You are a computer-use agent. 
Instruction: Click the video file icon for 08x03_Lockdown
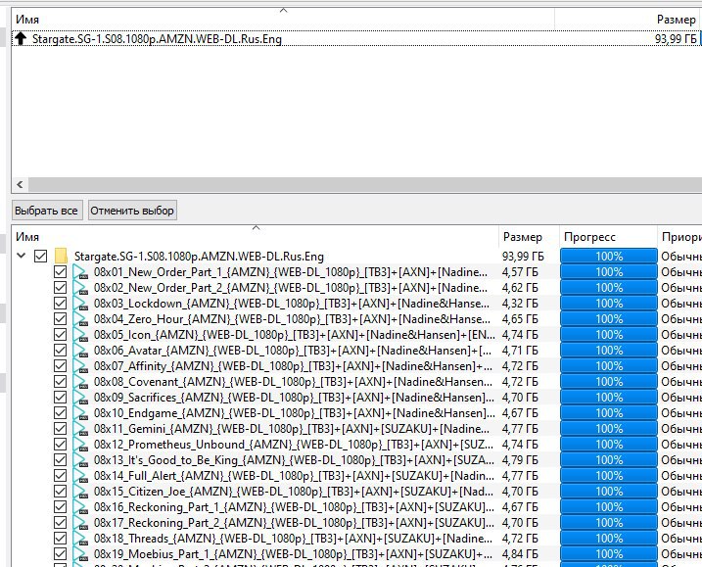(80, 304)
